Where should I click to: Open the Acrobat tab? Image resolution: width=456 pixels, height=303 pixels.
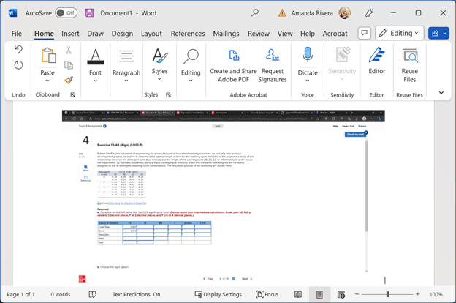(335, 34)
